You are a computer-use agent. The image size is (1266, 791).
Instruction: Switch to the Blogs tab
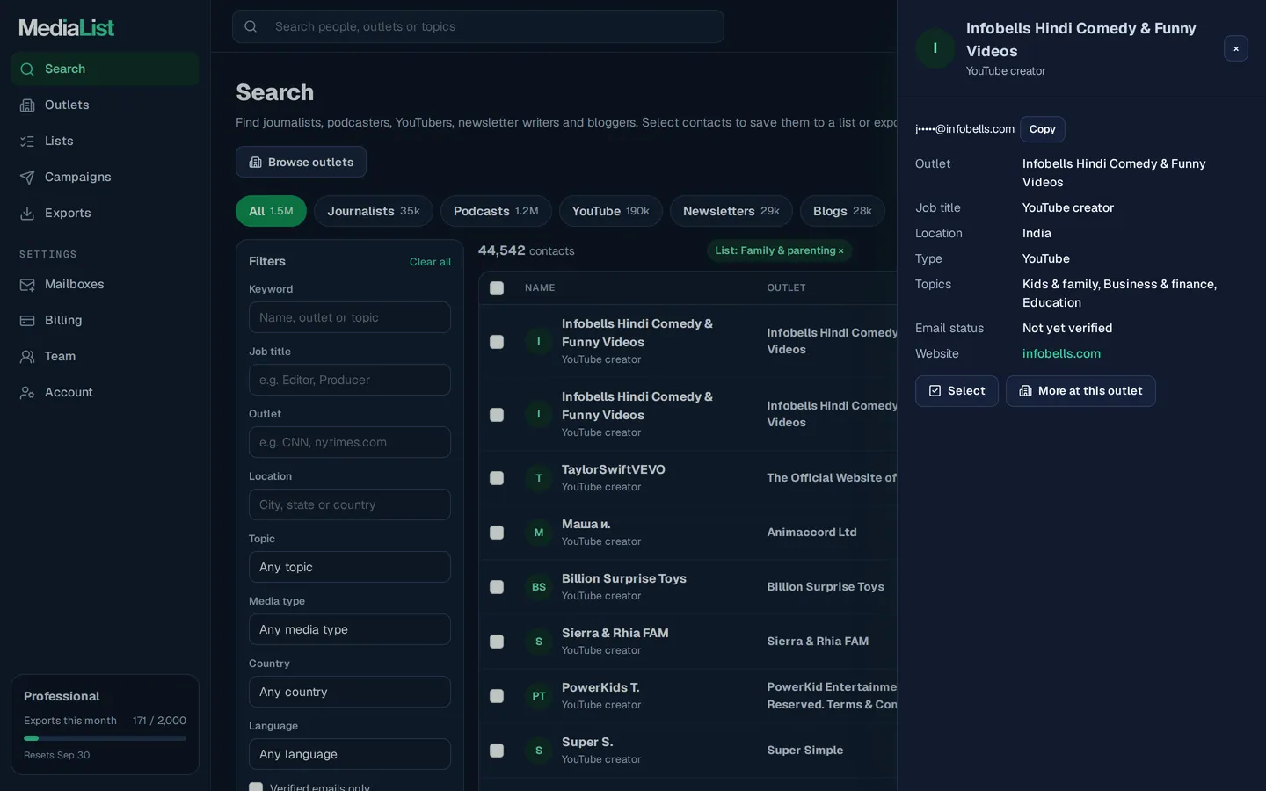point(842,211)
